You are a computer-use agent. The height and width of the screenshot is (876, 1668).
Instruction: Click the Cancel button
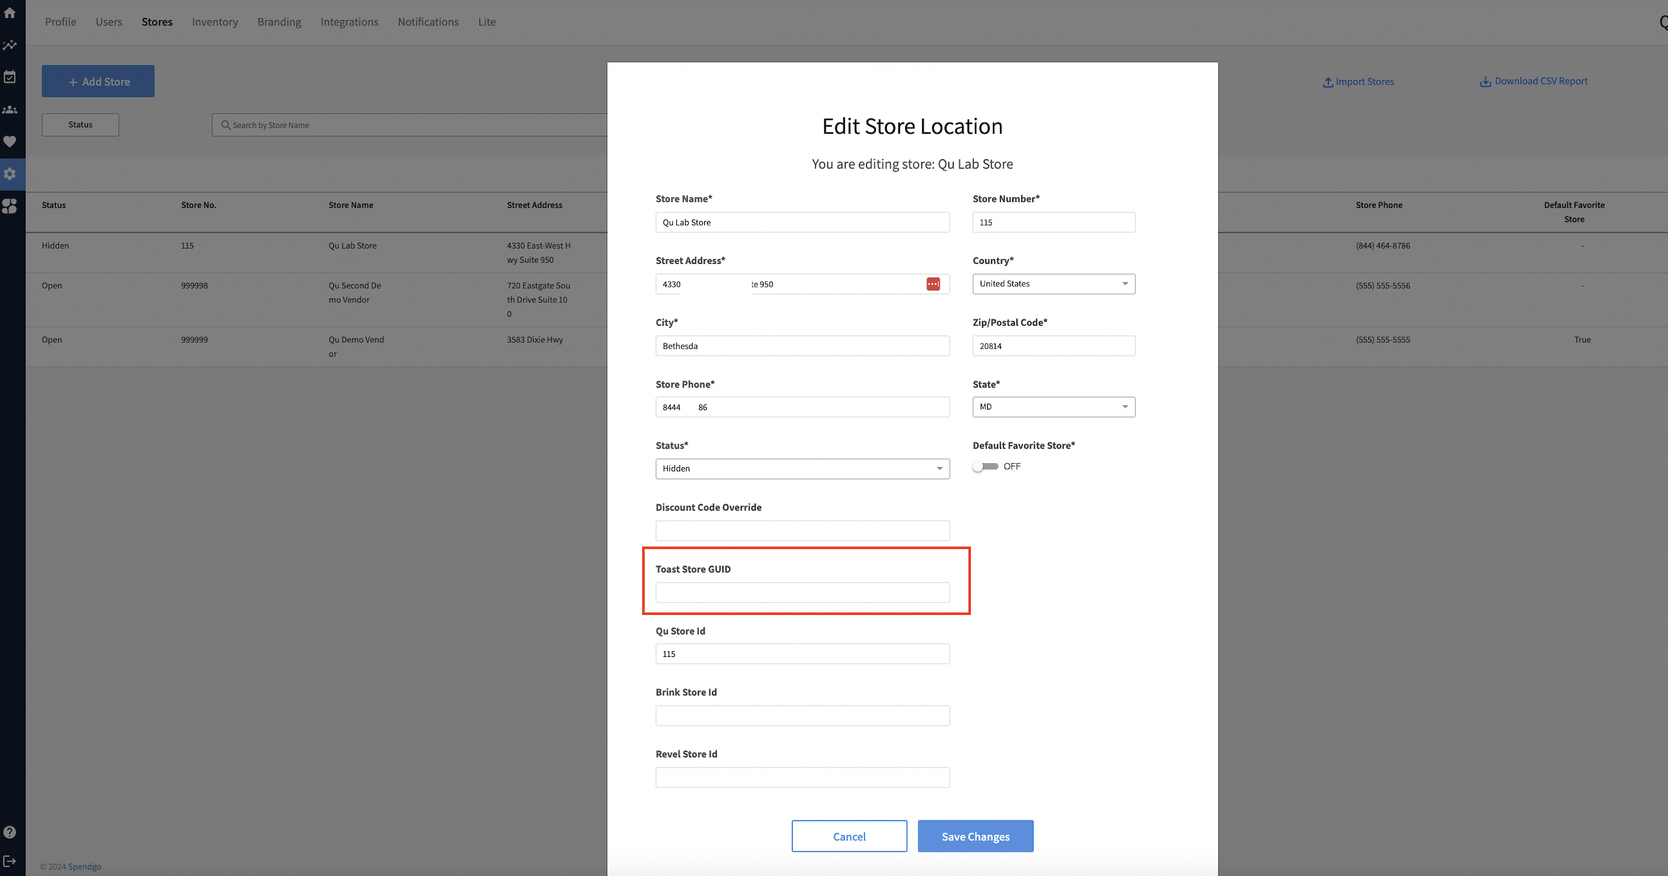pyautogui.click(x=849, y=837)
